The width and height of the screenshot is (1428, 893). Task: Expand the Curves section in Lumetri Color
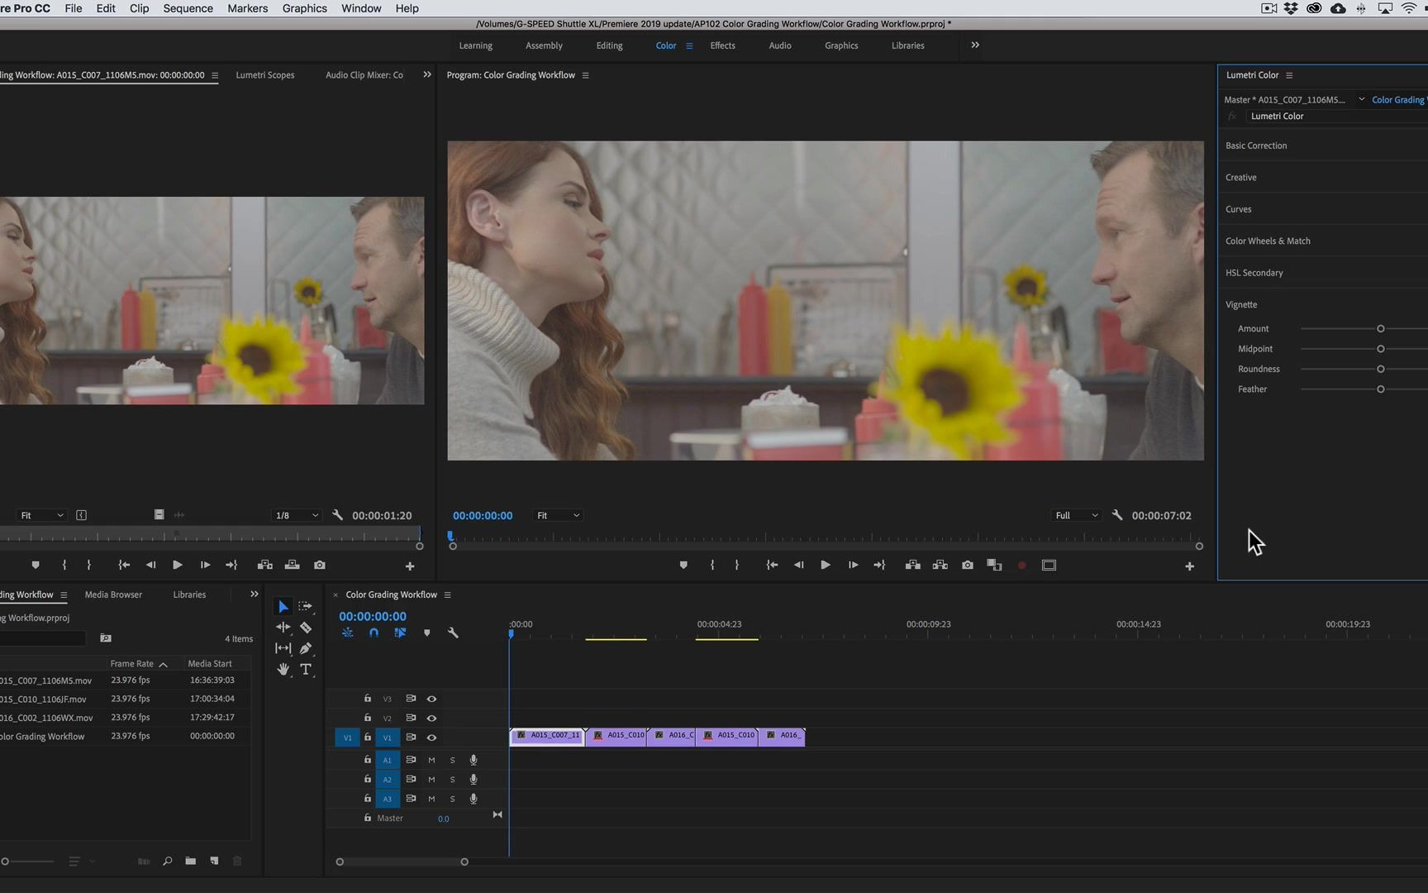(x=1238, y=209)
